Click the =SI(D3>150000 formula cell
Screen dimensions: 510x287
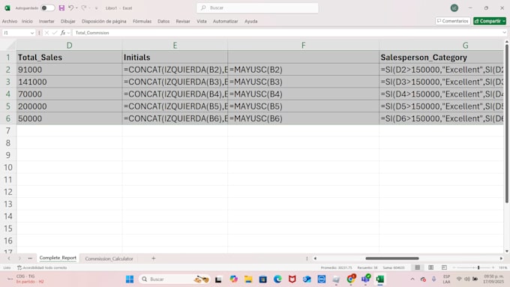click(441, 82)
